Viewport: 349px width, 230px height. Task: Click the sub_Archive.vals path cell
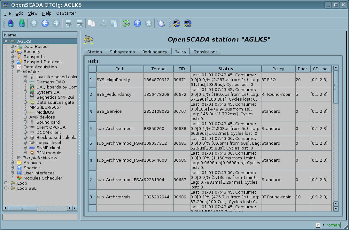coord(120,197)
